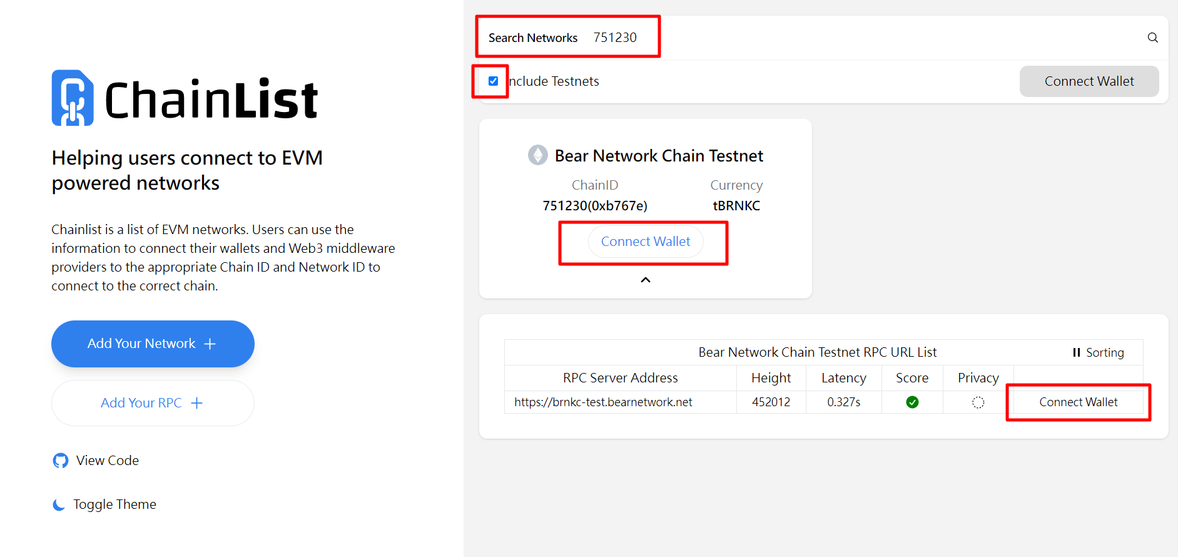Click the brnkc-test.bearnetwork.net RPC address
The image size is (1178, 557).
coord(603,402)
